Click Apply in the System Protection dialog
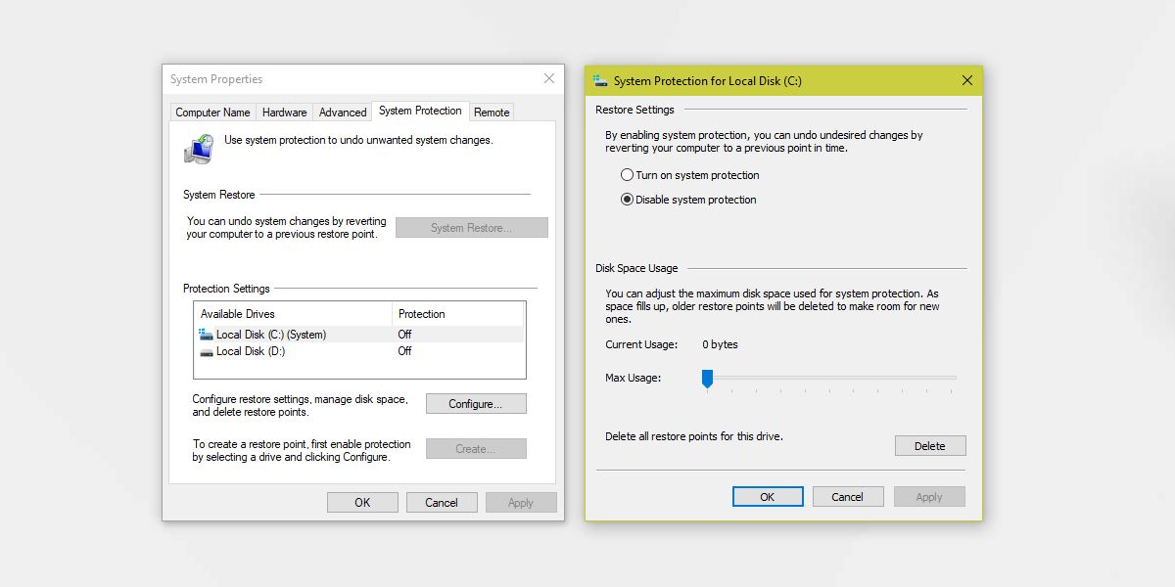This screenshot has height=587, width=1175. coord(928,496)
